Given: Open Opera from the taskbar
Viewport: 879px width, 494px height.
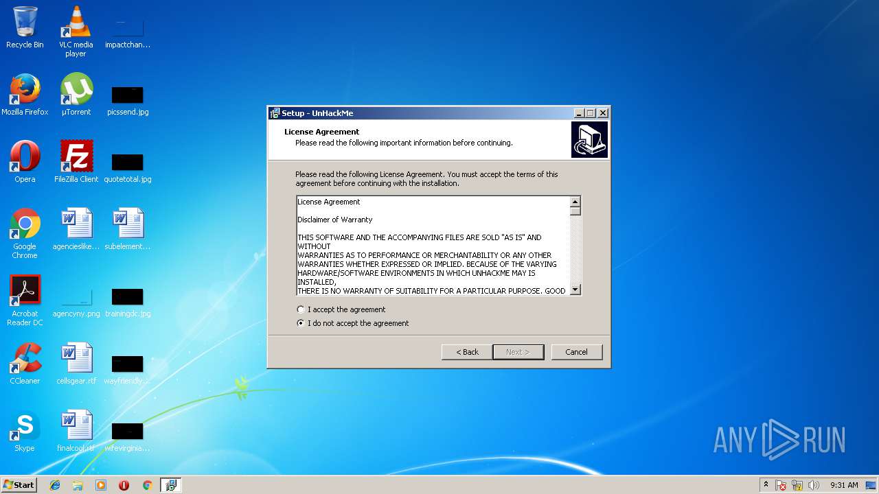Looking at the screenshot, I should pos(124,485).
